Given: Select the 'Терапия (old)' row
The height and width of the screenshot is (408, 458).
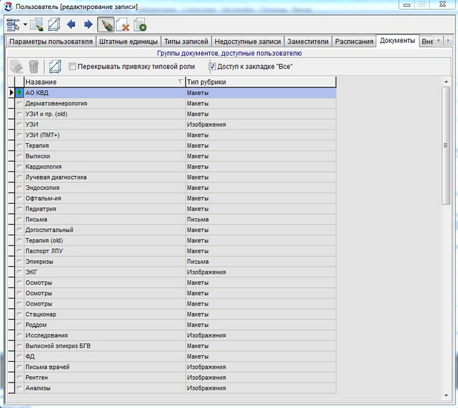Looking at the screenshot, I should [x=175, y=240].
